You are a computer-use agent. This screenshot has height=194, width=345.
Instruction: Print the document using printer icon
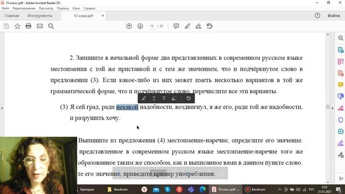[29, 26]
